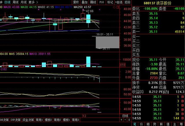185x126 pixels.
Task: Select the 资金决策 indicator tab
Action: (28, 120)
